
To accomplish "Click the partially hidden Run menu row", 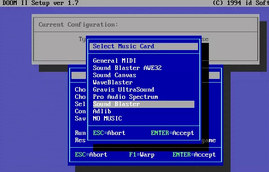I will (x=80, y=133).
